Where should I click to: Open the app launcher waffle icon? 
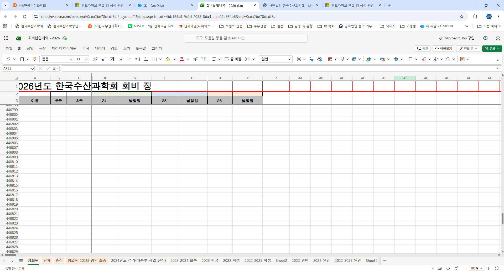pyautogui.click(x=6, y=38)
